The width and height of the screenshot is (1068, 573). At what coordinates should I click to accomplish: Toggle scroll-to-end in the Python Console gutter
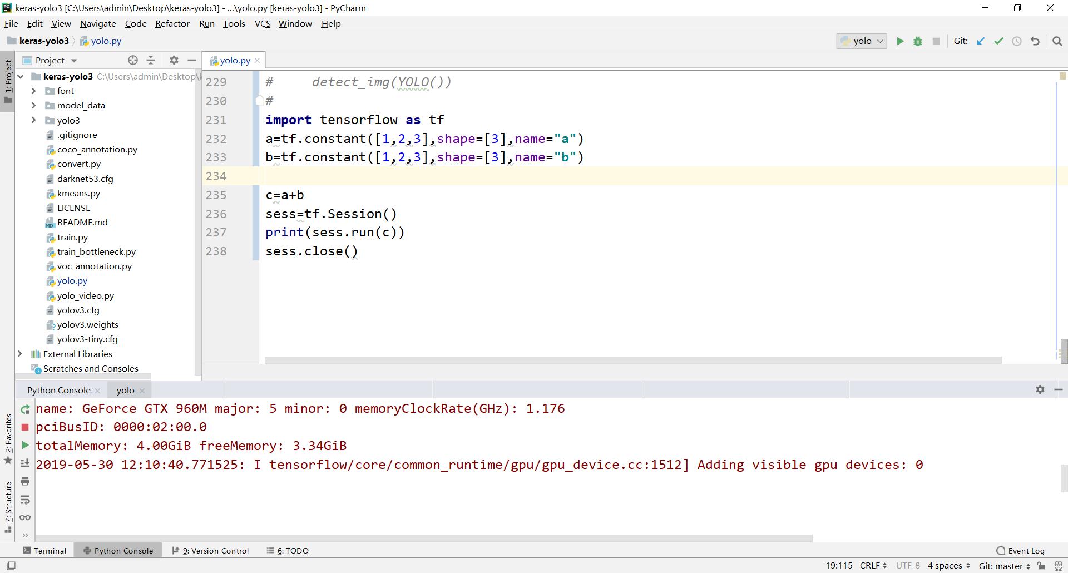pos(25,463)
